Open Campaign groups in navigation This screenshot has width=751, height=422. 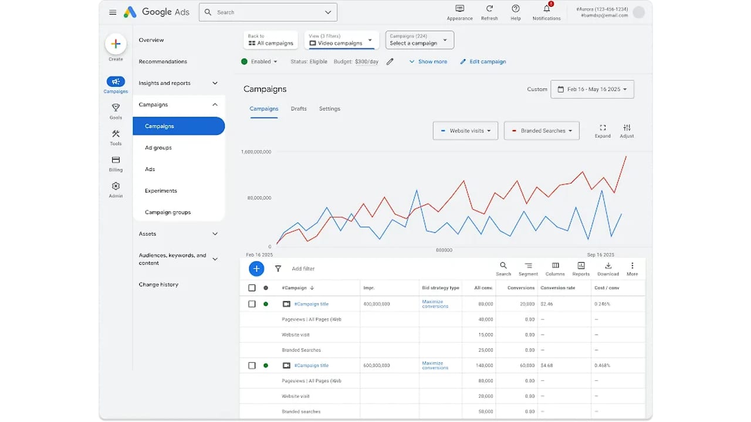168,212
